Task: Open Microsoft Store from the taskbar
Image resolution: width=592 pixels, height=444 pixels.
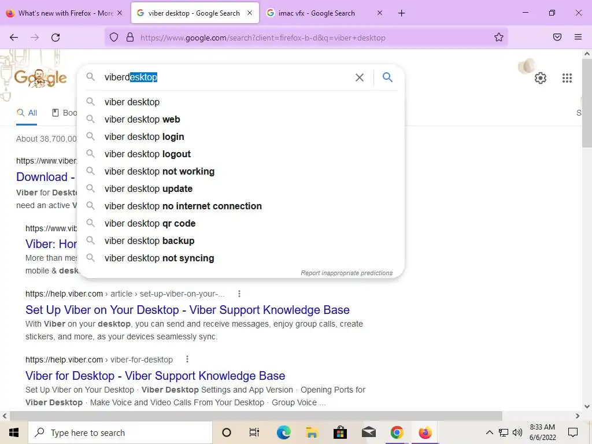Action: click(x=340, y=432)
